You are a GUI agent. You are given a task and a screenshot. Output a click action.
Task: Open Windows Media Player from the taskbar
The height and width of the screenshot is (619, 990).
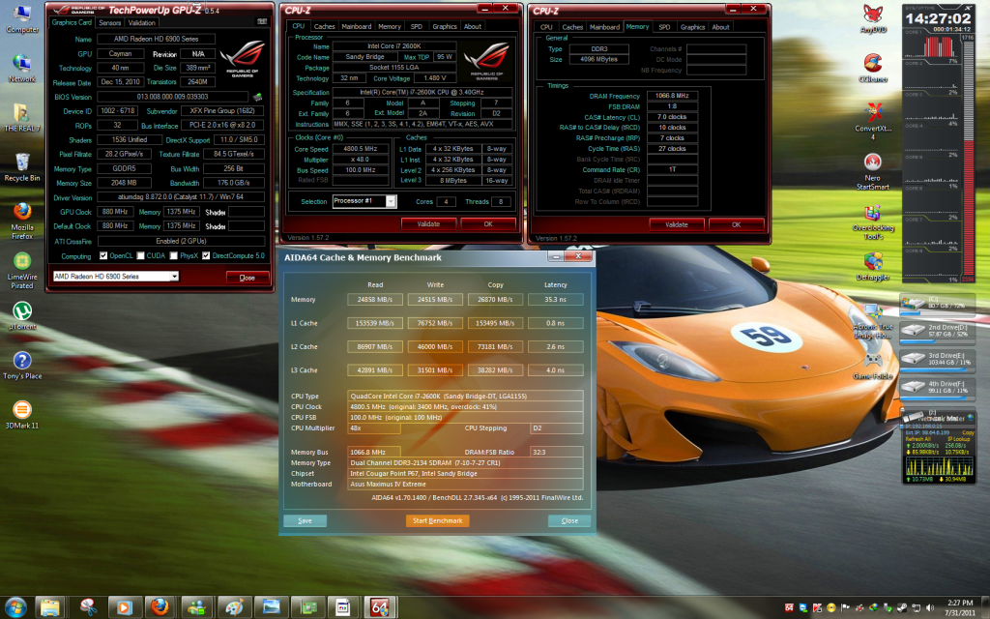[124, 607]
